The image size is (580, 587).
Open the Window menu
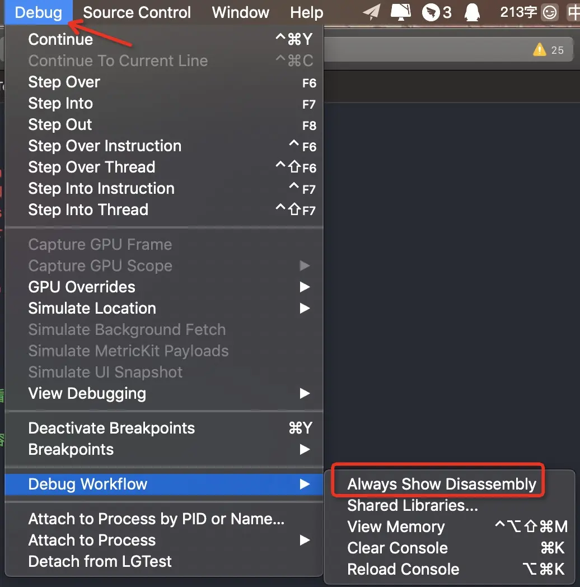241,12
